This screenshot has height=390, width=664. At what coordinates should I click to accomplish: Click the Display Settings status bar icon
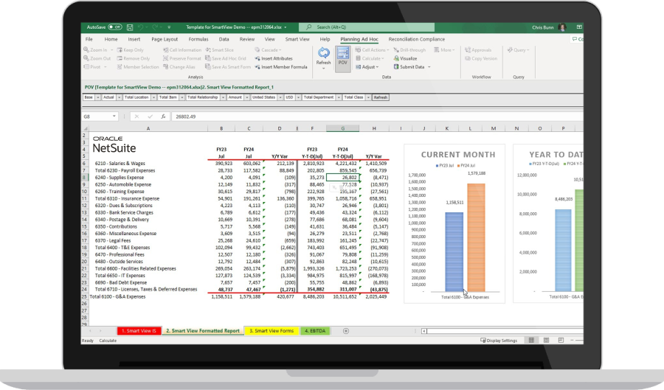[499, 340]
